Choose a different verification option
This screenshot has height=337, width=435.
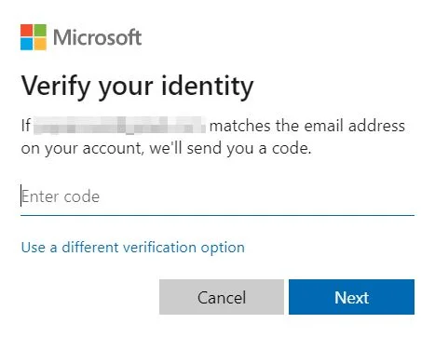tap(133, 248)
